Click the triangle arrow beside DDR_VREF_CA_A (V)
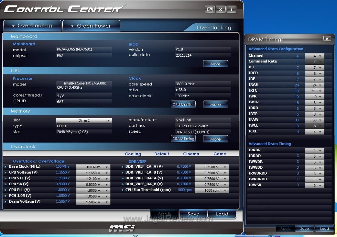 pos(123,167)
